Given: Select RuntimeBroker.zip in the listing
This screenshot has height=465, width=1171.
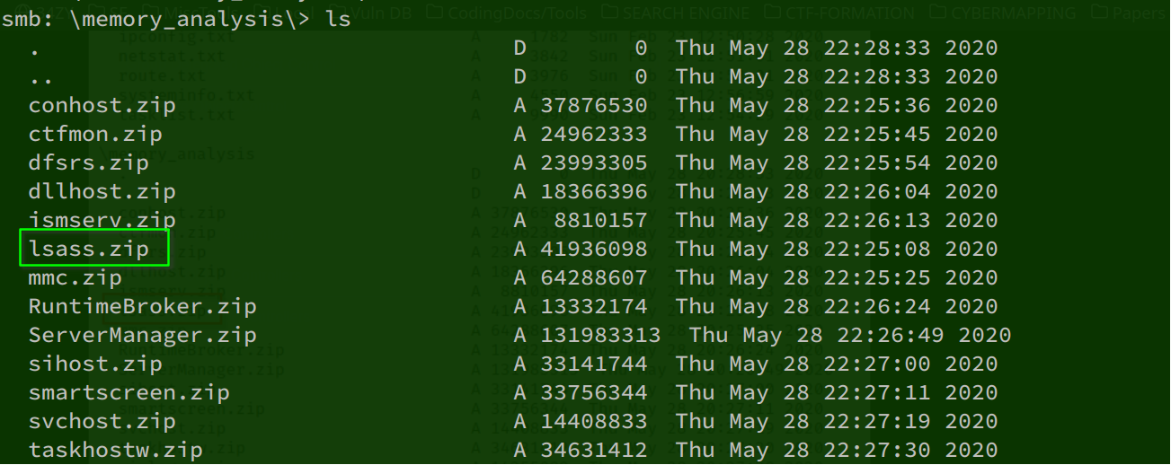Looking at the screenshot, I should (x=143, y=307).
